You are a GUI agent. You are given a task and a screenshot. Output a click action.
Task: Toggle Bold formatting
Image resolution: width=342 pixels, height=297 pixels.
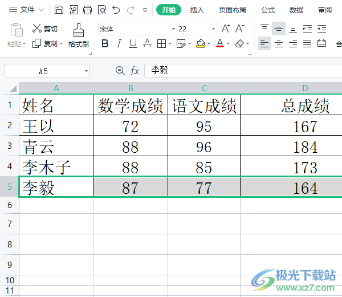(x=105, y=44)
